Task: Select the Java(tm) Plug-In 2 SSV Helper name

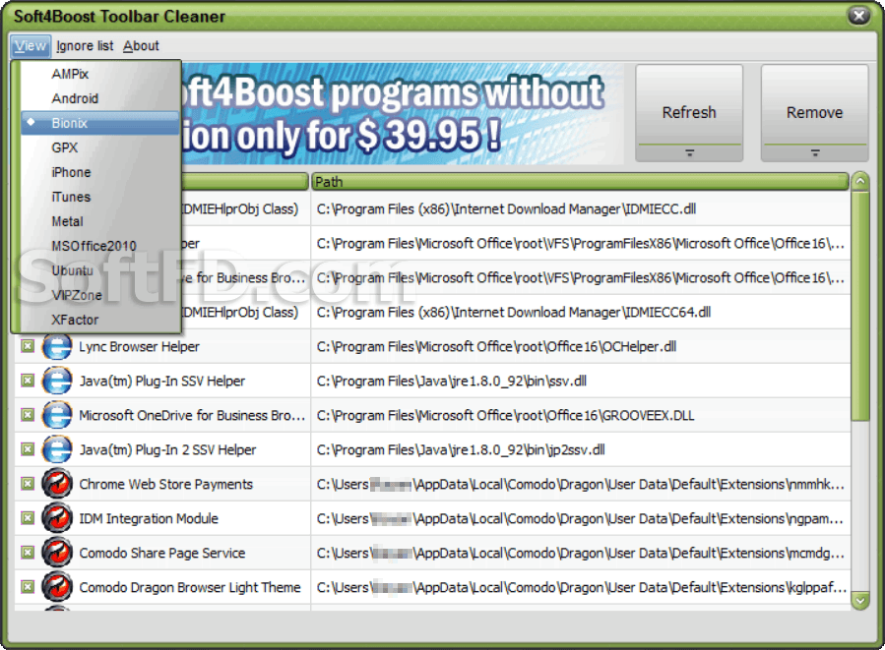Action: click(167, 449)
